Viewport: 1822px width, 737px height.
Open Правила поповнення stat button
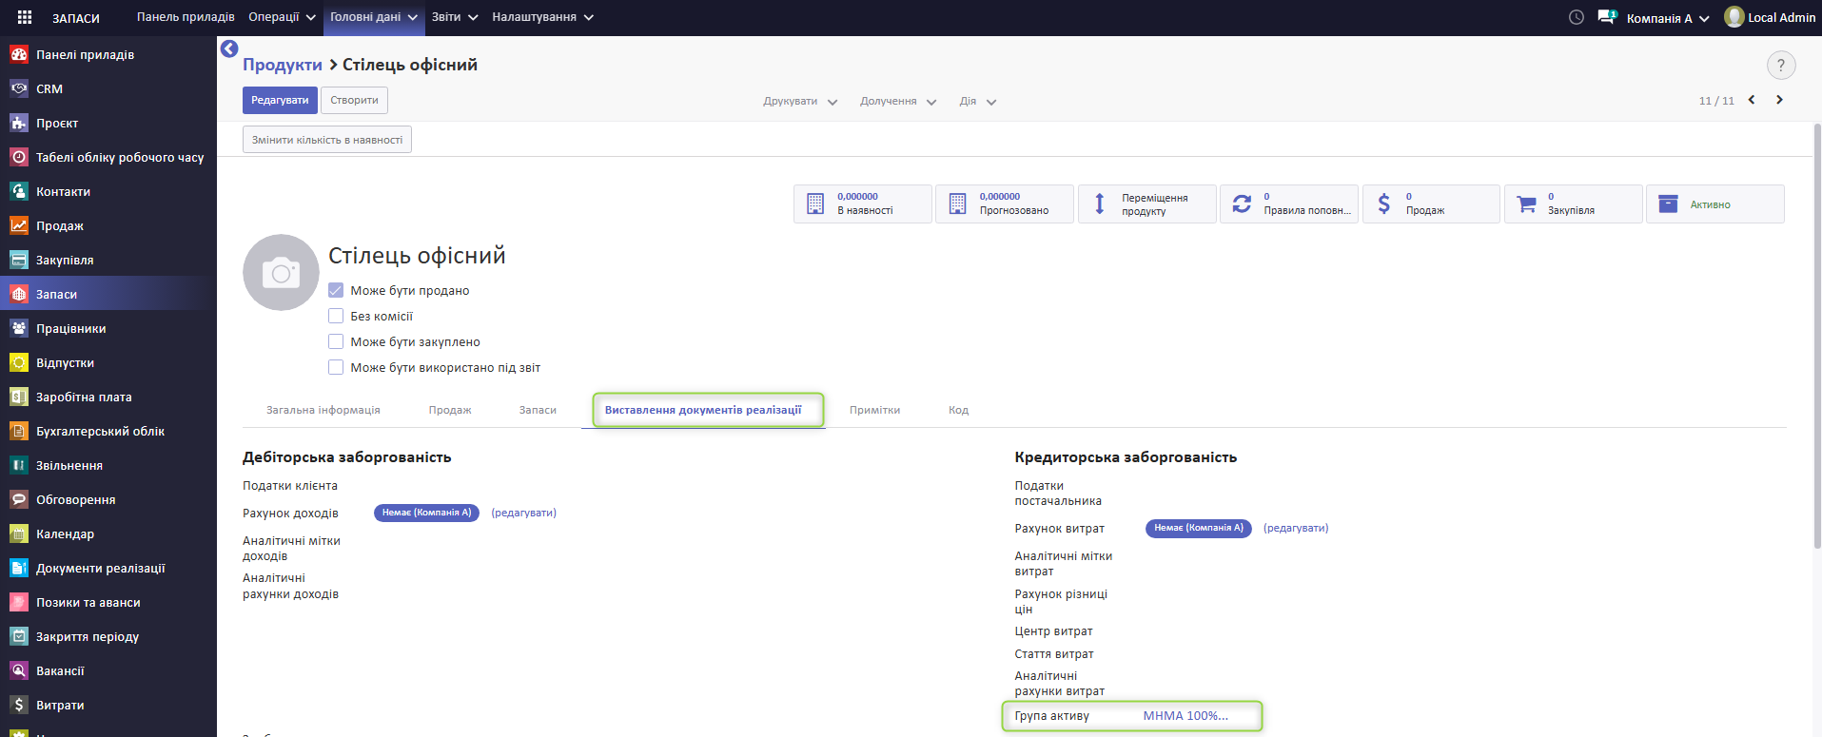(x=1289, y=204)
